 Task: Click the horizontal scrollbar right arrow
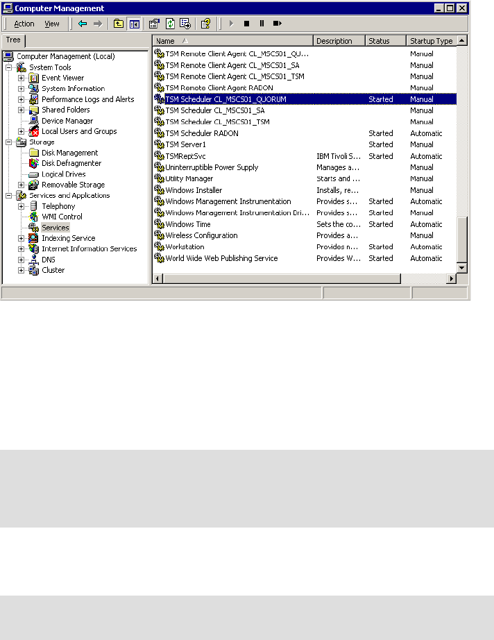coord(451,279)
